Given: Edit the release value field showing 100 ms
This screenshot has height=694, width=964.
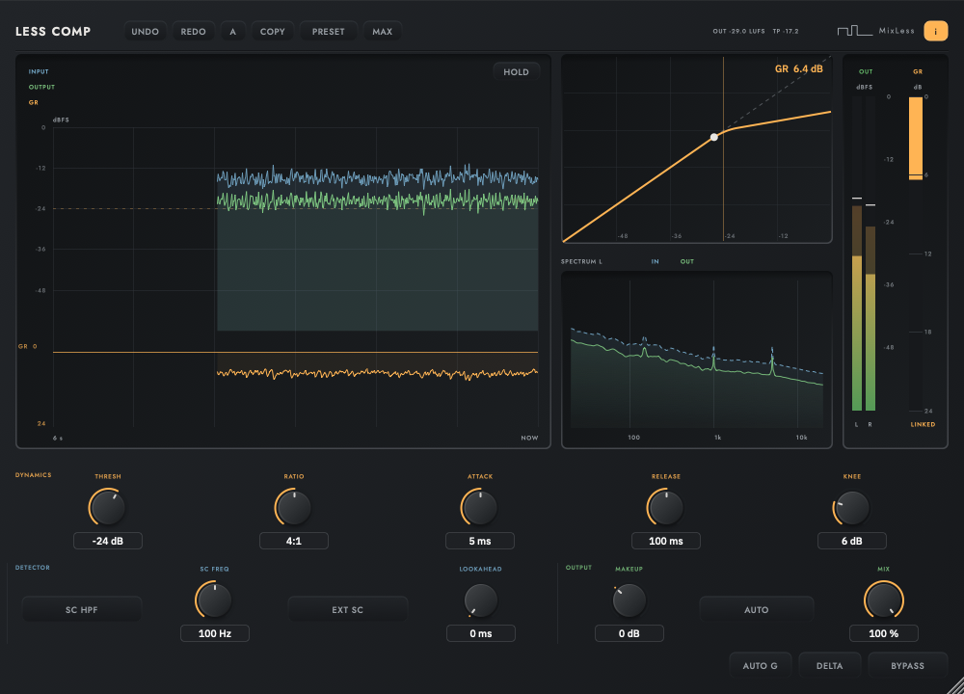Looking at the screenshot, I should 666,541.
